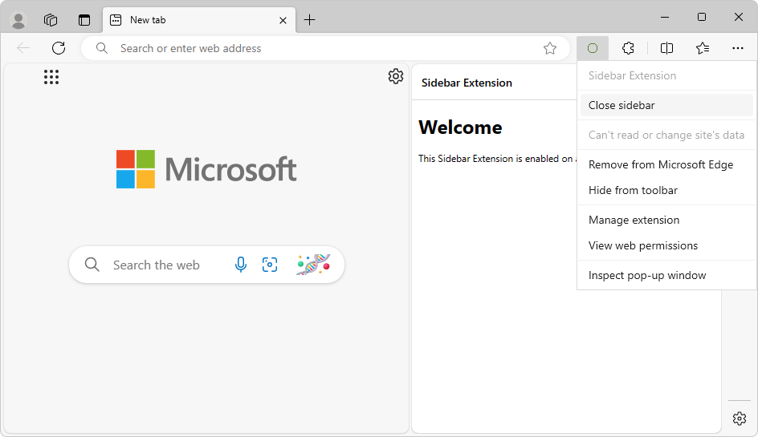Viewport: 758px width, 437px height.
Task: Open a new tab with plus button
Action: tap(309, 20)
